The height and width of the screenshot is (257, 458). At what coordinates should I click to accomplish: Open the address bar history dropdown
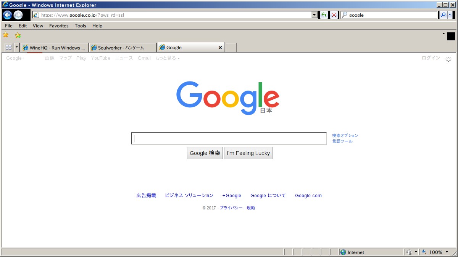[x=314, y=15]
